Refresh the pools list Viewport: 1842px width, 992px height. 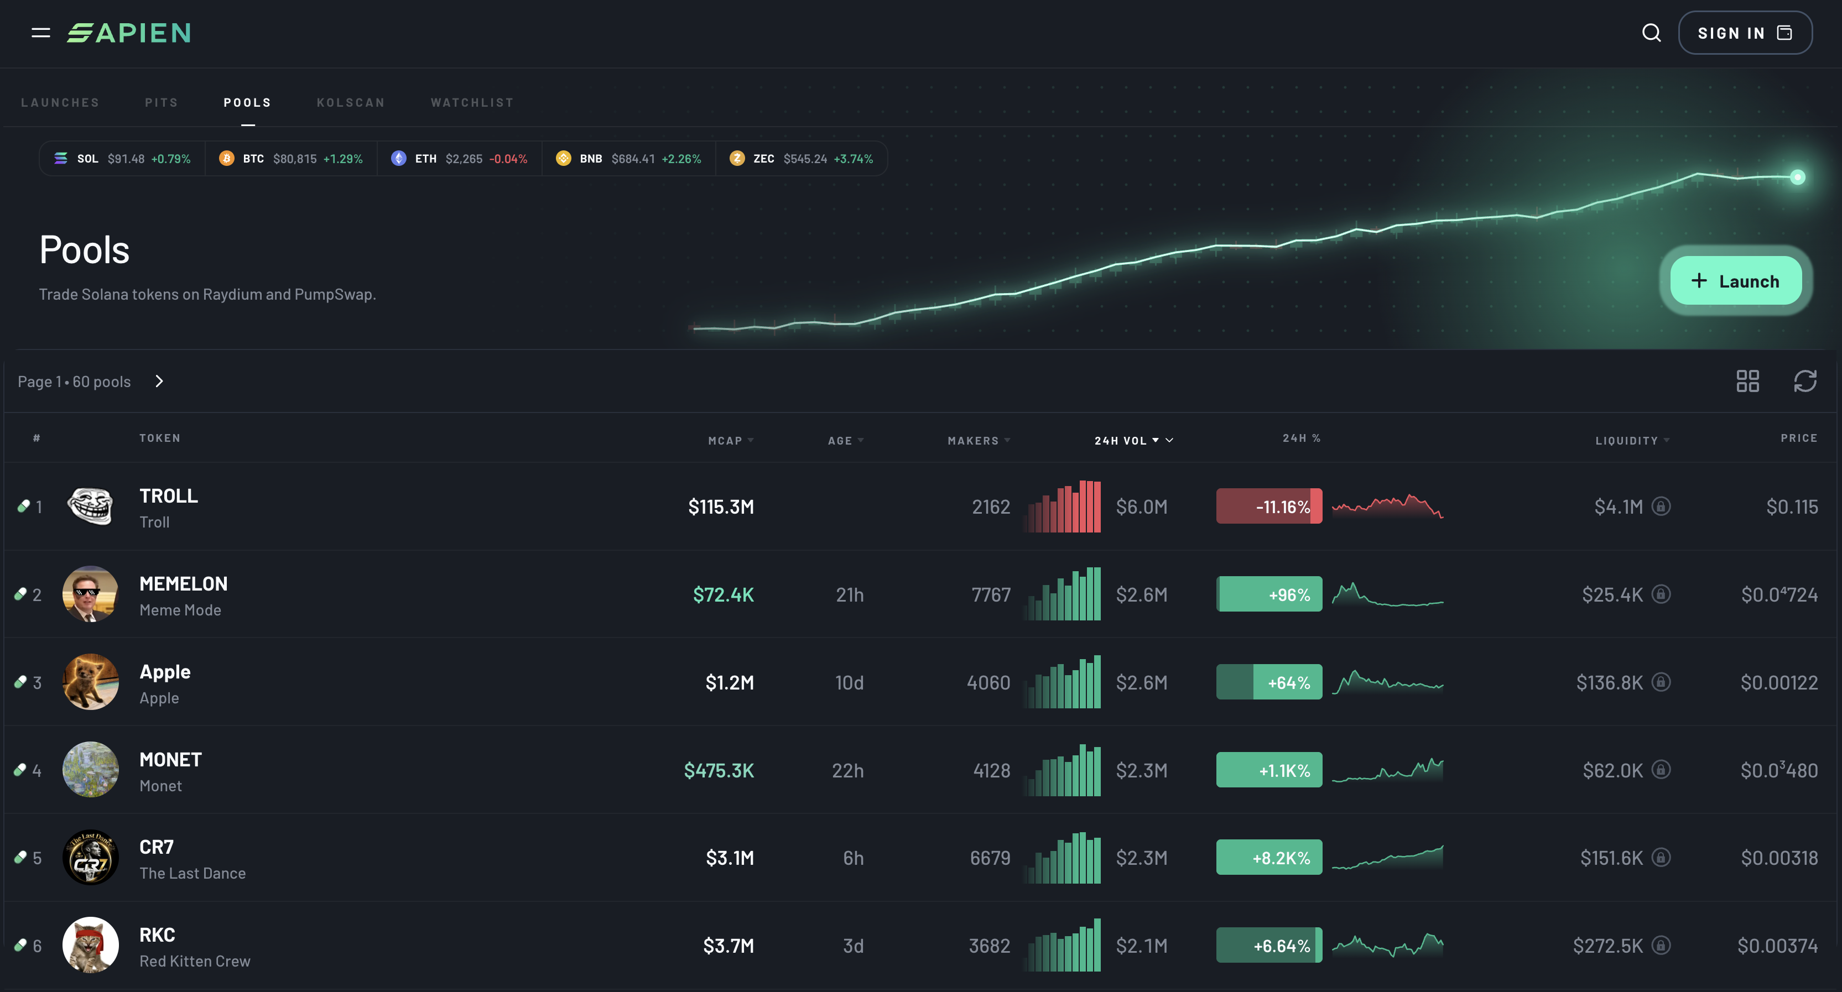coord(1805,381)
